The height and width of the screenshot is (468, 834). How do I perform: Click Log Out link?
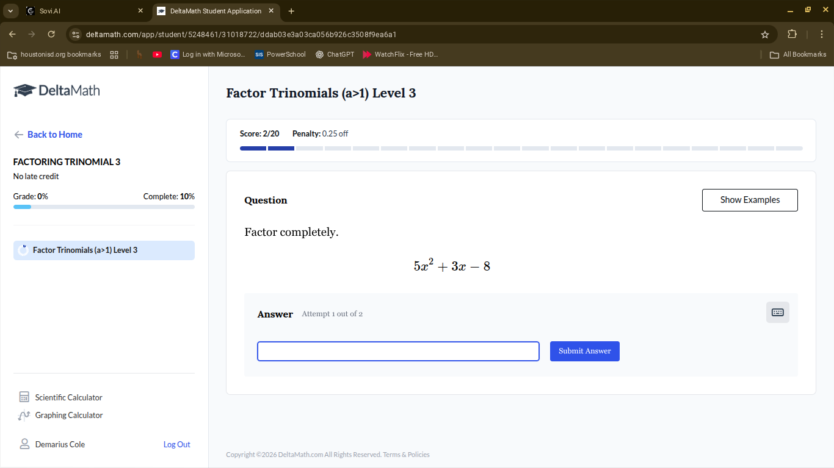point(176,444)
